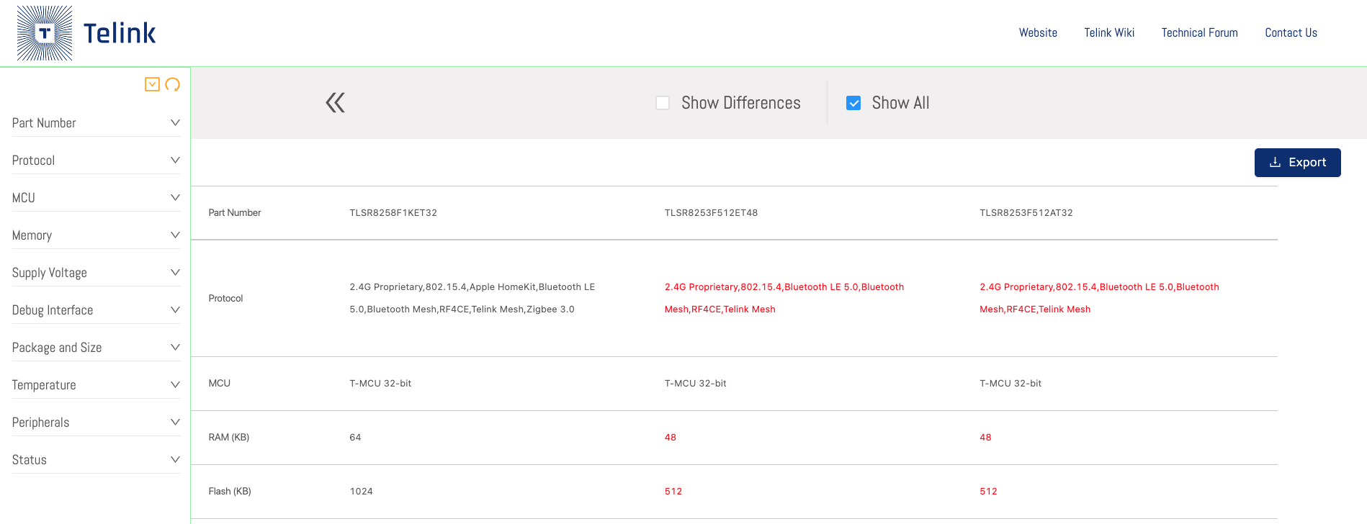Image resolution: width=1367 pixels, height=524 pixels.
Task: Open the Website link
Action: (x=1038, y=32)
